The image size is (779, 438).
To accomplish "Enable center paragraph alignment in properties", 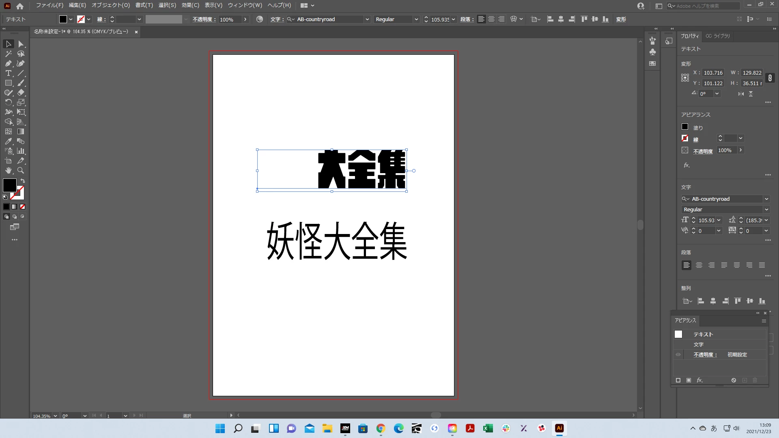I will (699, 265).
